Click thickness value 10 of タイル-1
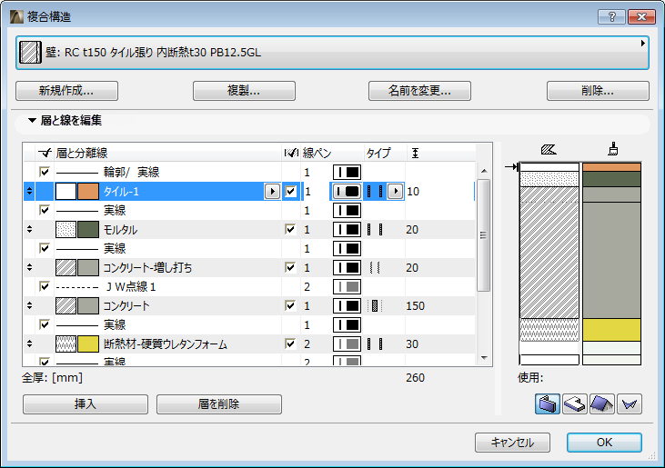Viewport: 665px width, 468px height. [x=413, y=192]
